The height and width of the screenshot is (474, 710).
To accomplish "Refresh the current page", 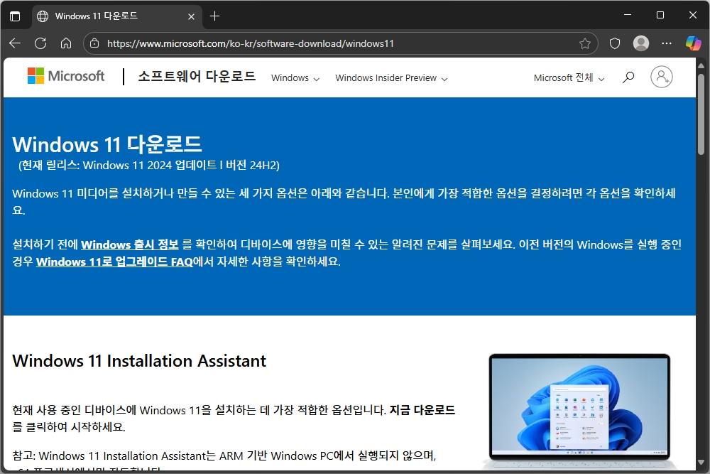I will coord(40,43).
